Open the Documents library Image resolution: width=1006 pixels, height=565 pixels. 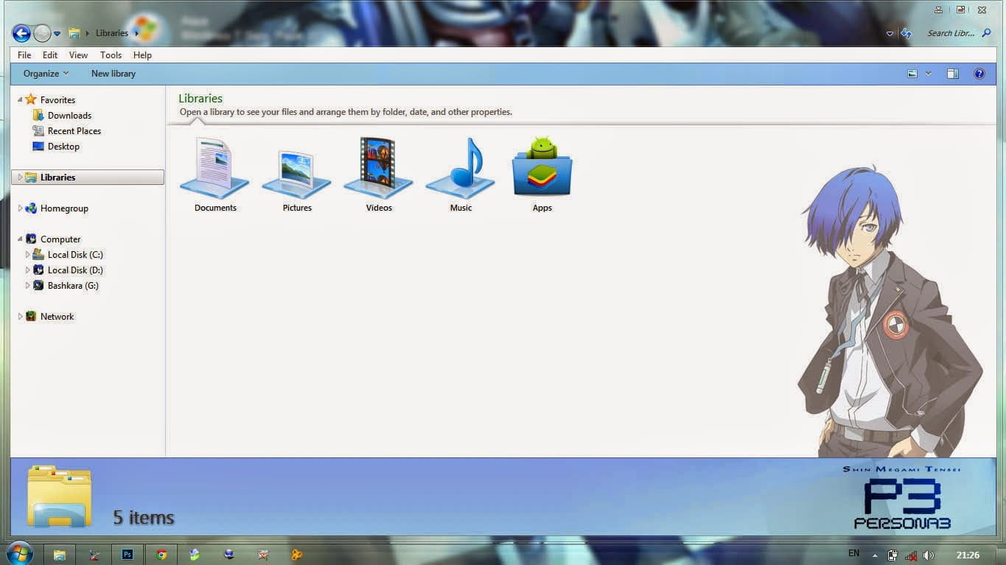[214, 174]
